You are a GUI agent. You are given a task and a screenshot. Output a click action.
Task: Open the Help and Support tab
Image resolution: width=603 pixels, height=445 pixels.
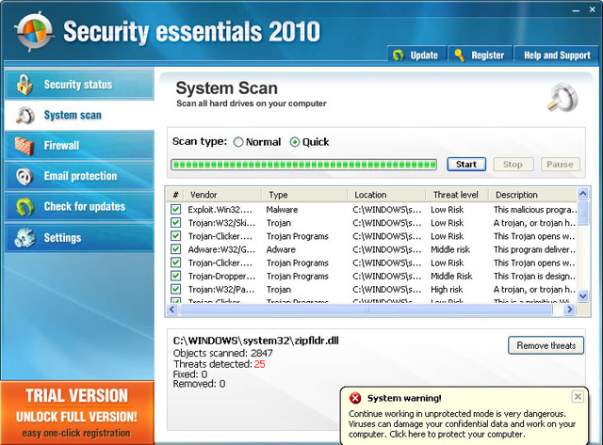coord(556,56)
